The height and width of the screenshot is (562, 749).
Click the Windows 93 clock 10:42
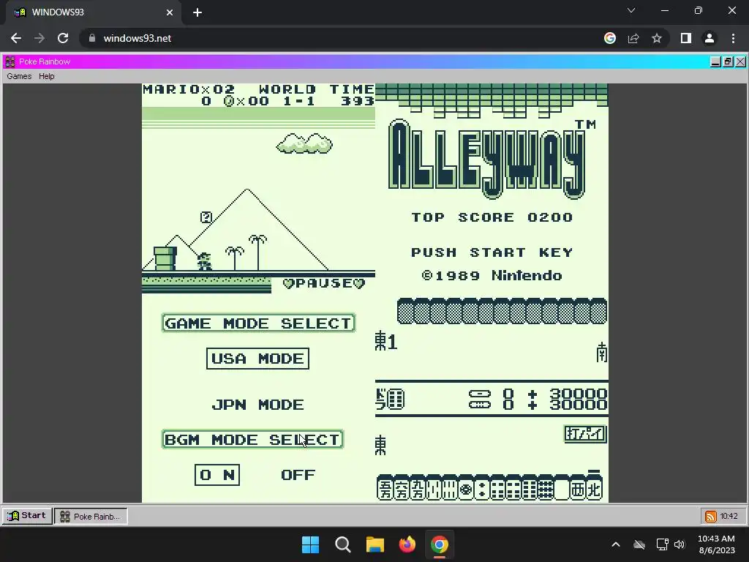coord(729,516)
